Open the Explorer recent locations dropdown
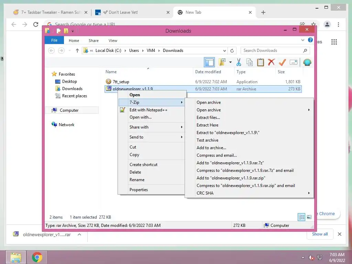Screen dimensions: 352x264 pyautogui.click(x=69, y=51)
